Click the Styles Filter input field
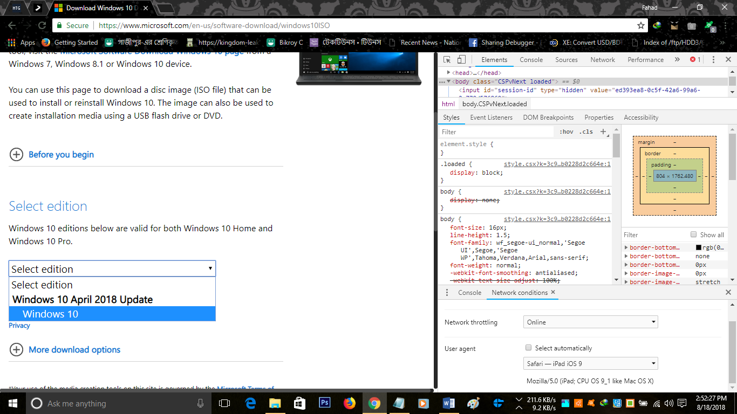The image size is (737, 414). coord(496,132)
